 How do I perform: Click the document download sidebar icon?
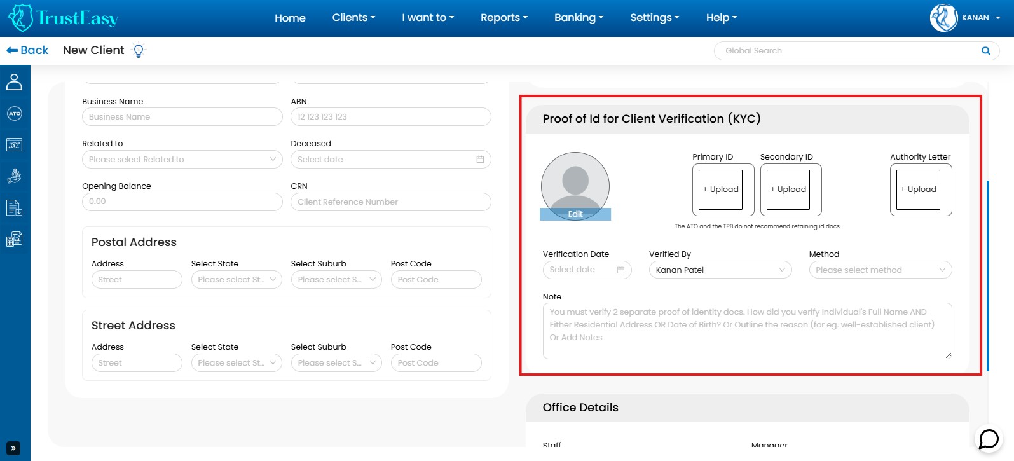click(14, 208)
